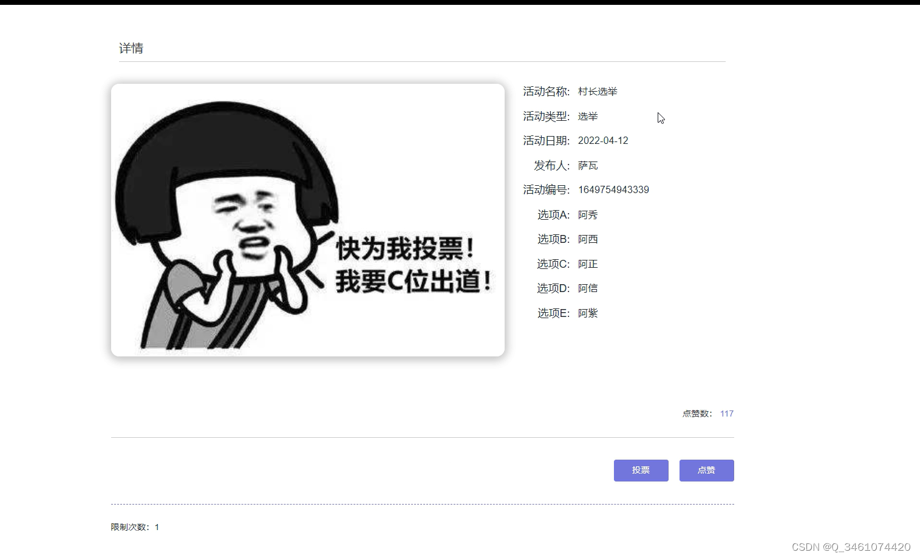Select option A value 阿秀
This screenshot has width=920, height=558.
[x=588, y=215]
